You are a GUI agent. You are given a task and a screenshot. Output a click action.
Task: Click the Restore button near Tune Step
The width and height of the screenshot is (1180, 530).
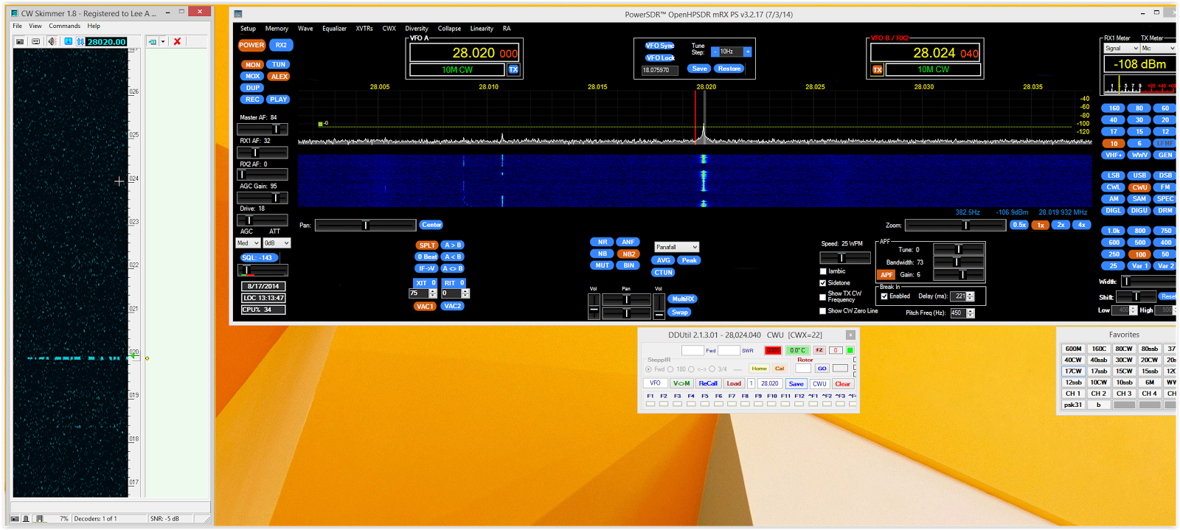tap(729, 69)
